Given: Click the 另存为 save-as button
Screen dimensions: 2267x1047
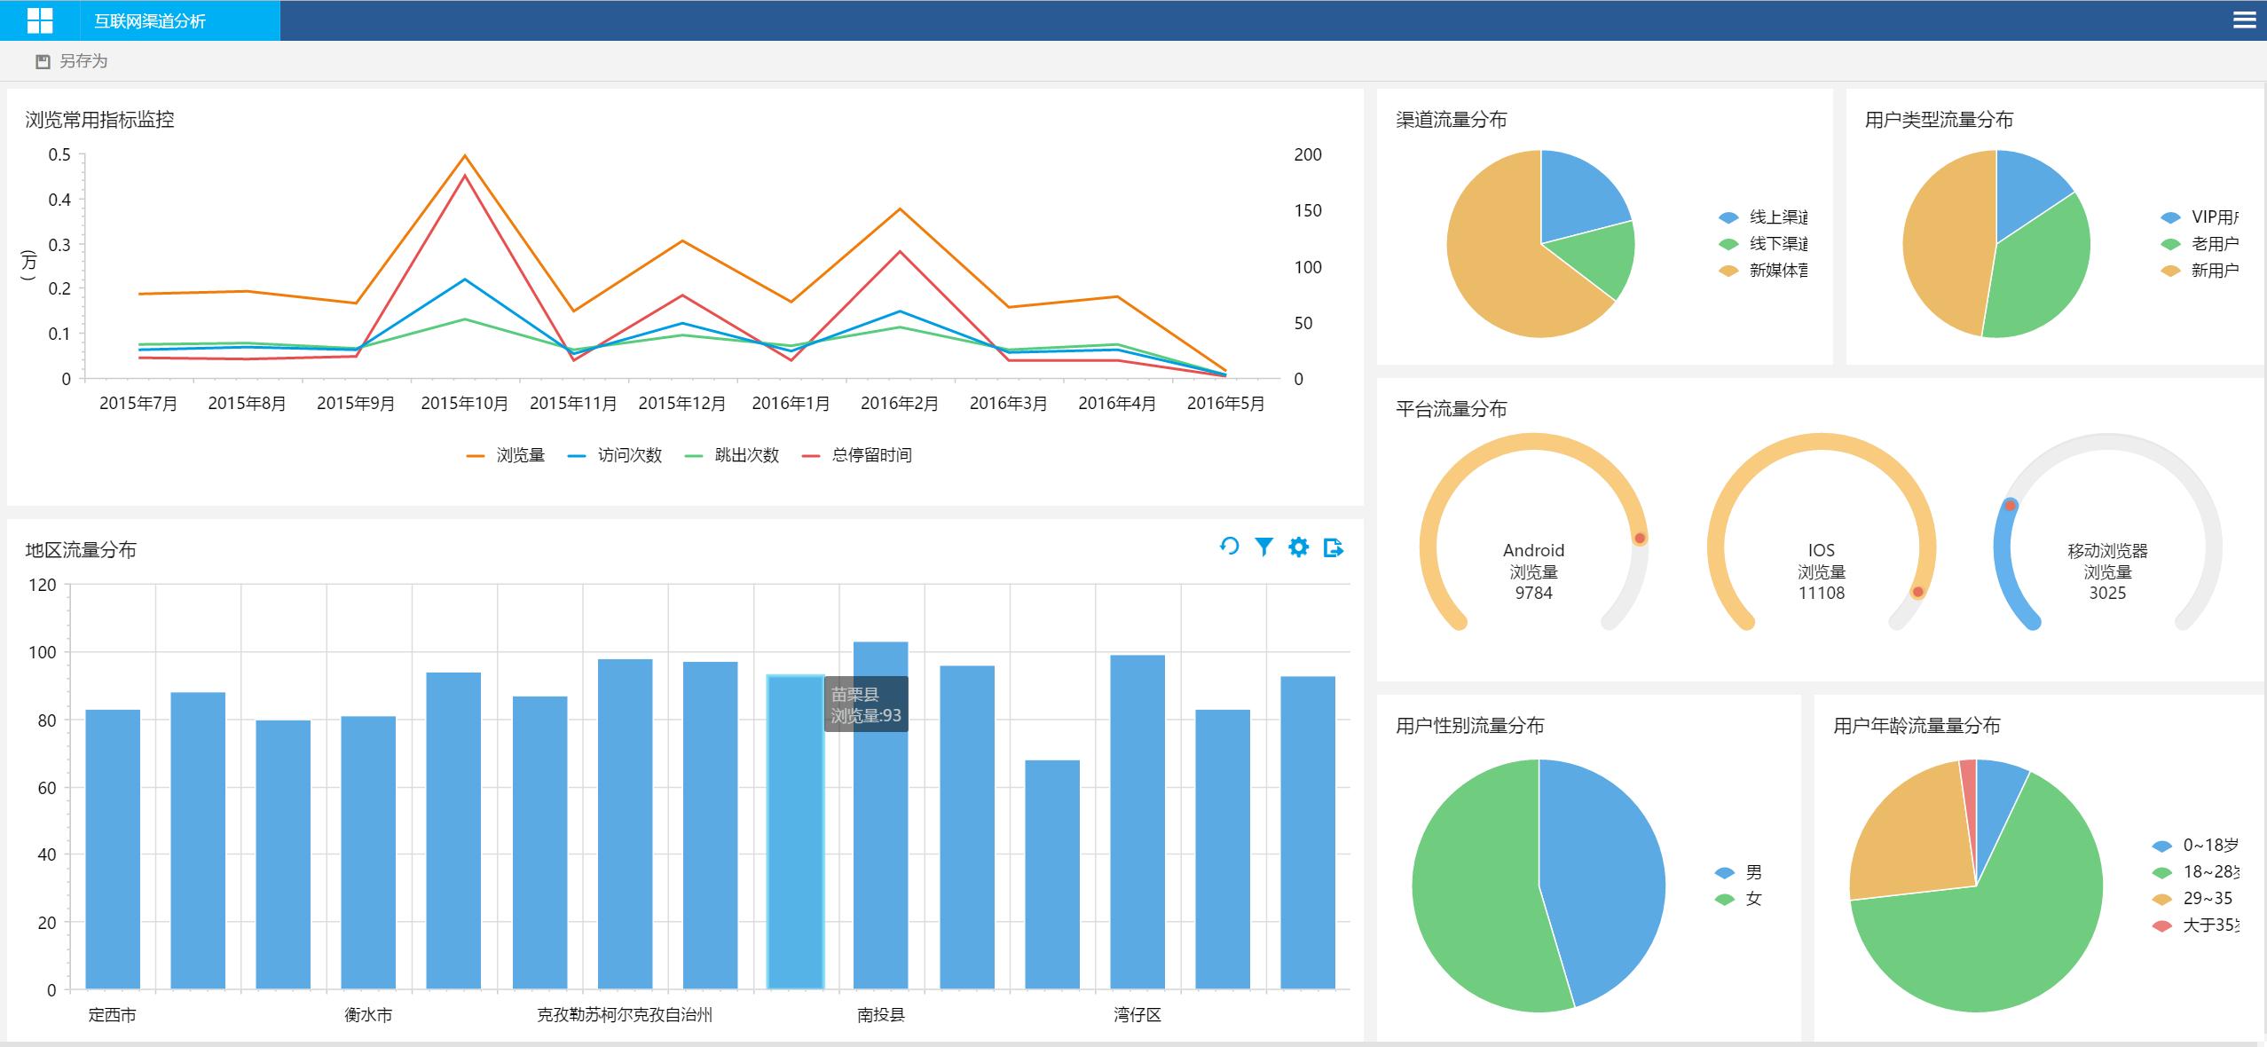Looking at the screenshot, I should (83, 61).
